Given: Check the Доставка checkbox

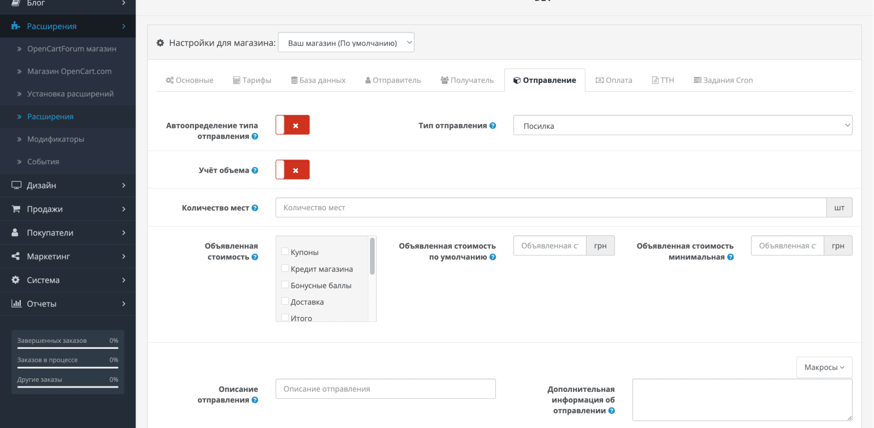Looking at the screenshot, I should tap(285, 301).
